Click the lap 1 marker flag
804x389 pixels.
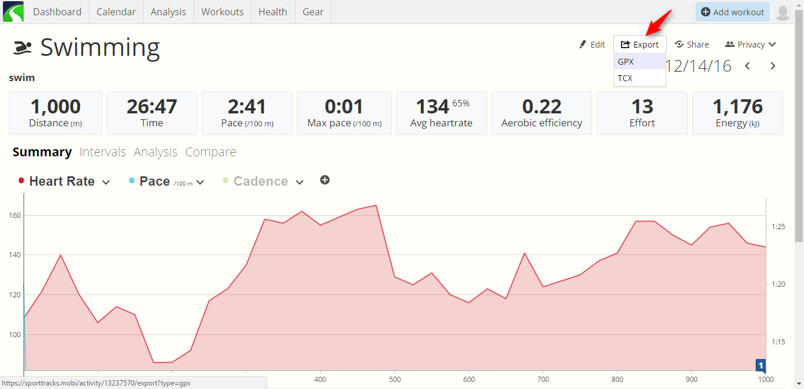(x=760, y=366)
